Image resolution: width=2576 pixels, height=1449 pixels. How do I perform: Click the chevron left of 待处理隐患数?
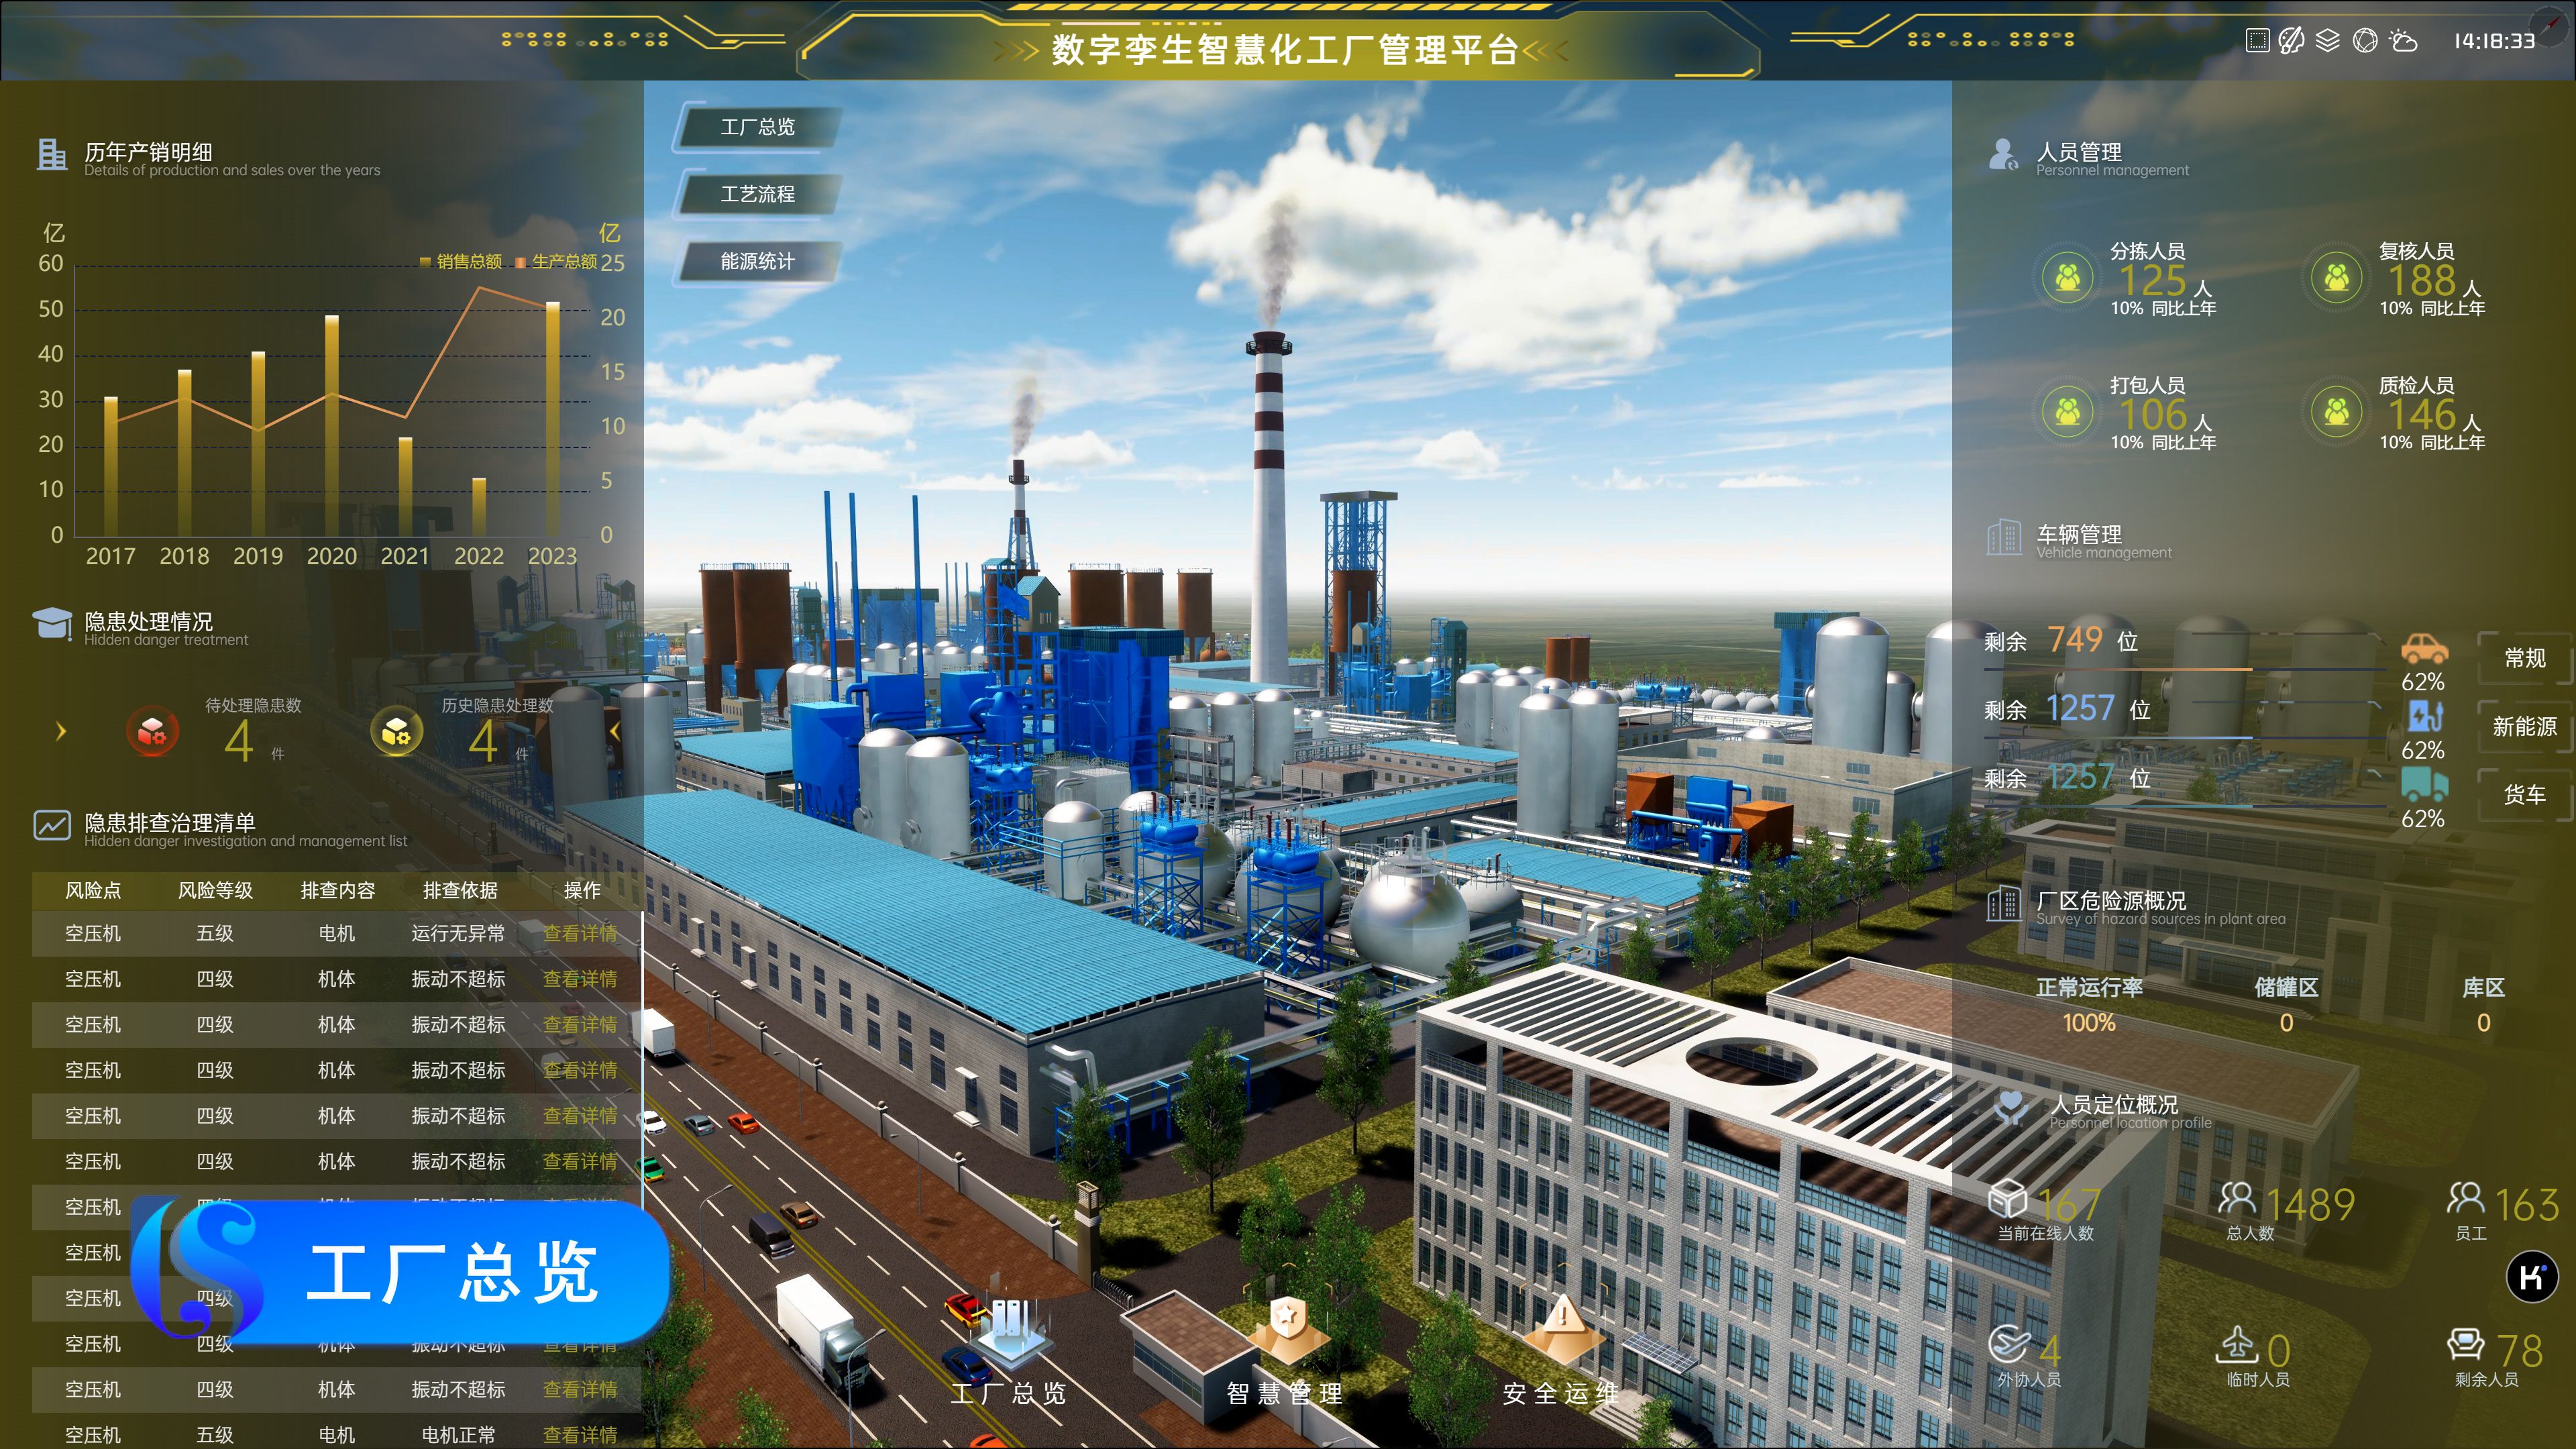(61, 731)
